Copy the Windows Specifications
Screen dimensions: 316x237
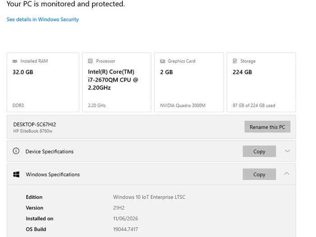click(x=259, y=174)
